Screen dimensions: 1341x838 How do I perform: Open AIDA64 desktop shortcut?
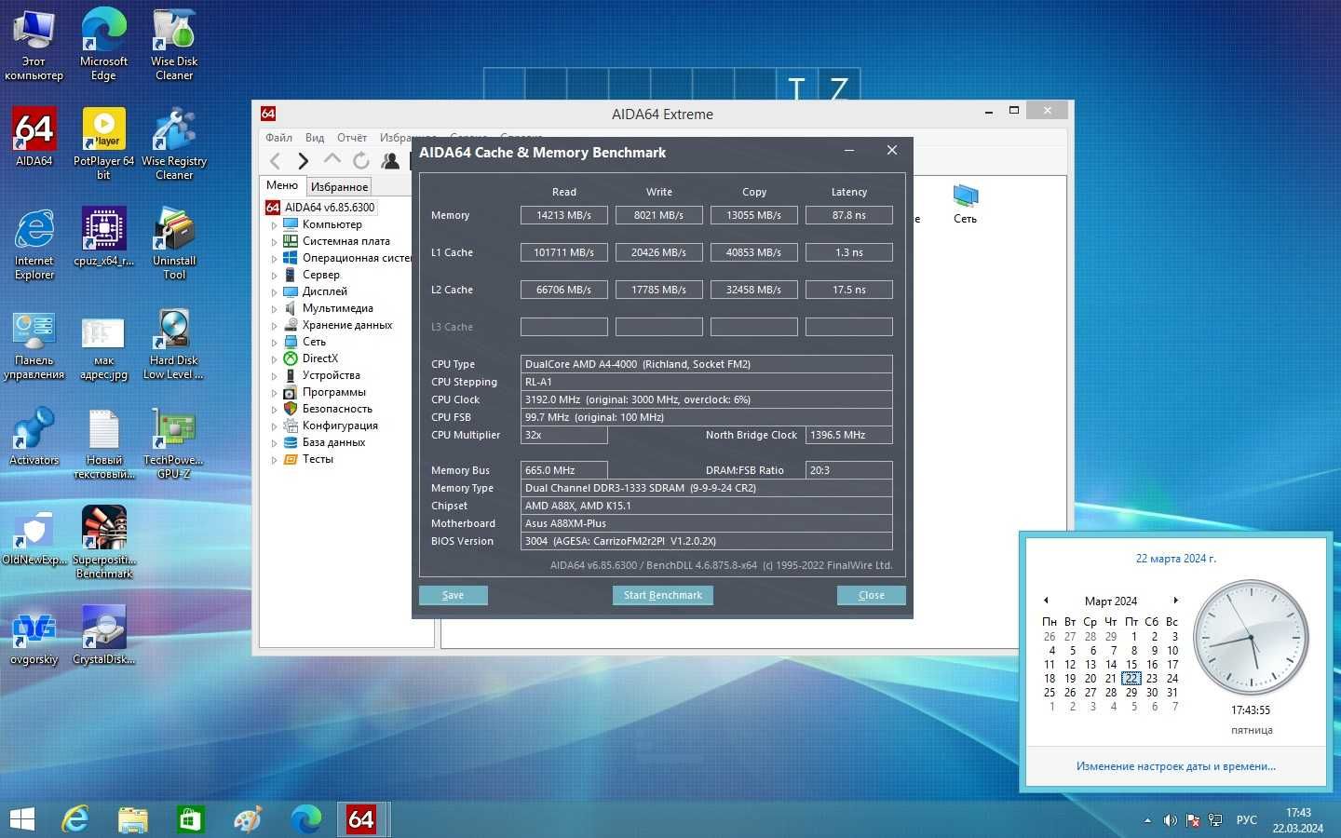pyautogui.click(x=34, y=137)
